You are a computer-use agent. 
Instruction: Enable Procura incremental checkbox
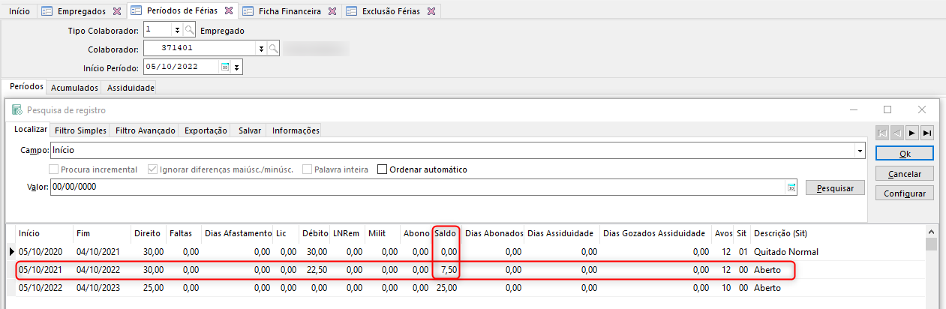(x=53, y=169)
